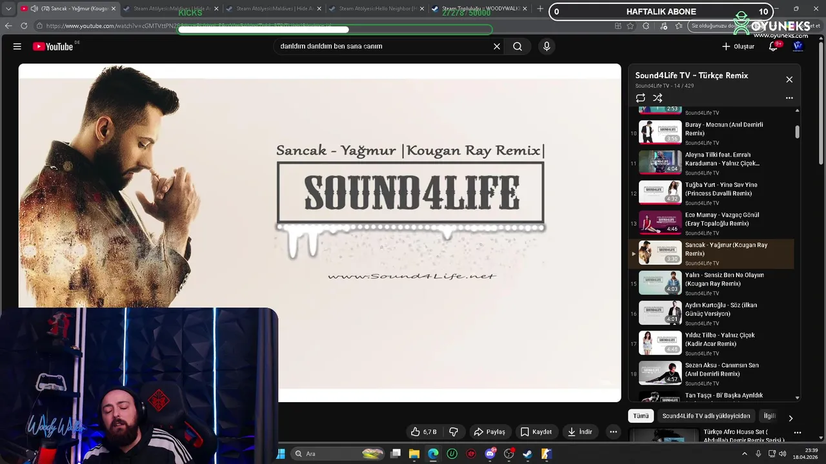Expand the system tray hidden icons
This screenshot has width=826, height=464.
click(x=745, y=454)
